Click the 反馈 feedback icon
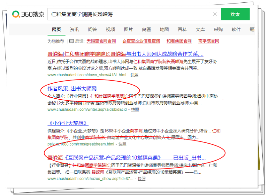The image size is (268, 196). 71,41
